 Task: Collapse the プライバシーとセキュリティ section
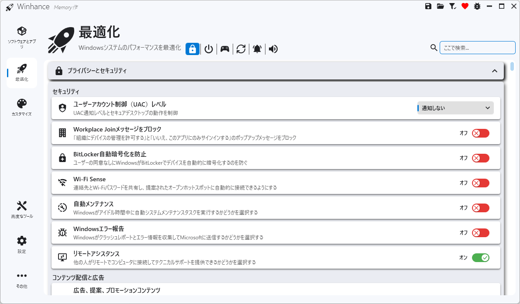[x=494, y=71]
